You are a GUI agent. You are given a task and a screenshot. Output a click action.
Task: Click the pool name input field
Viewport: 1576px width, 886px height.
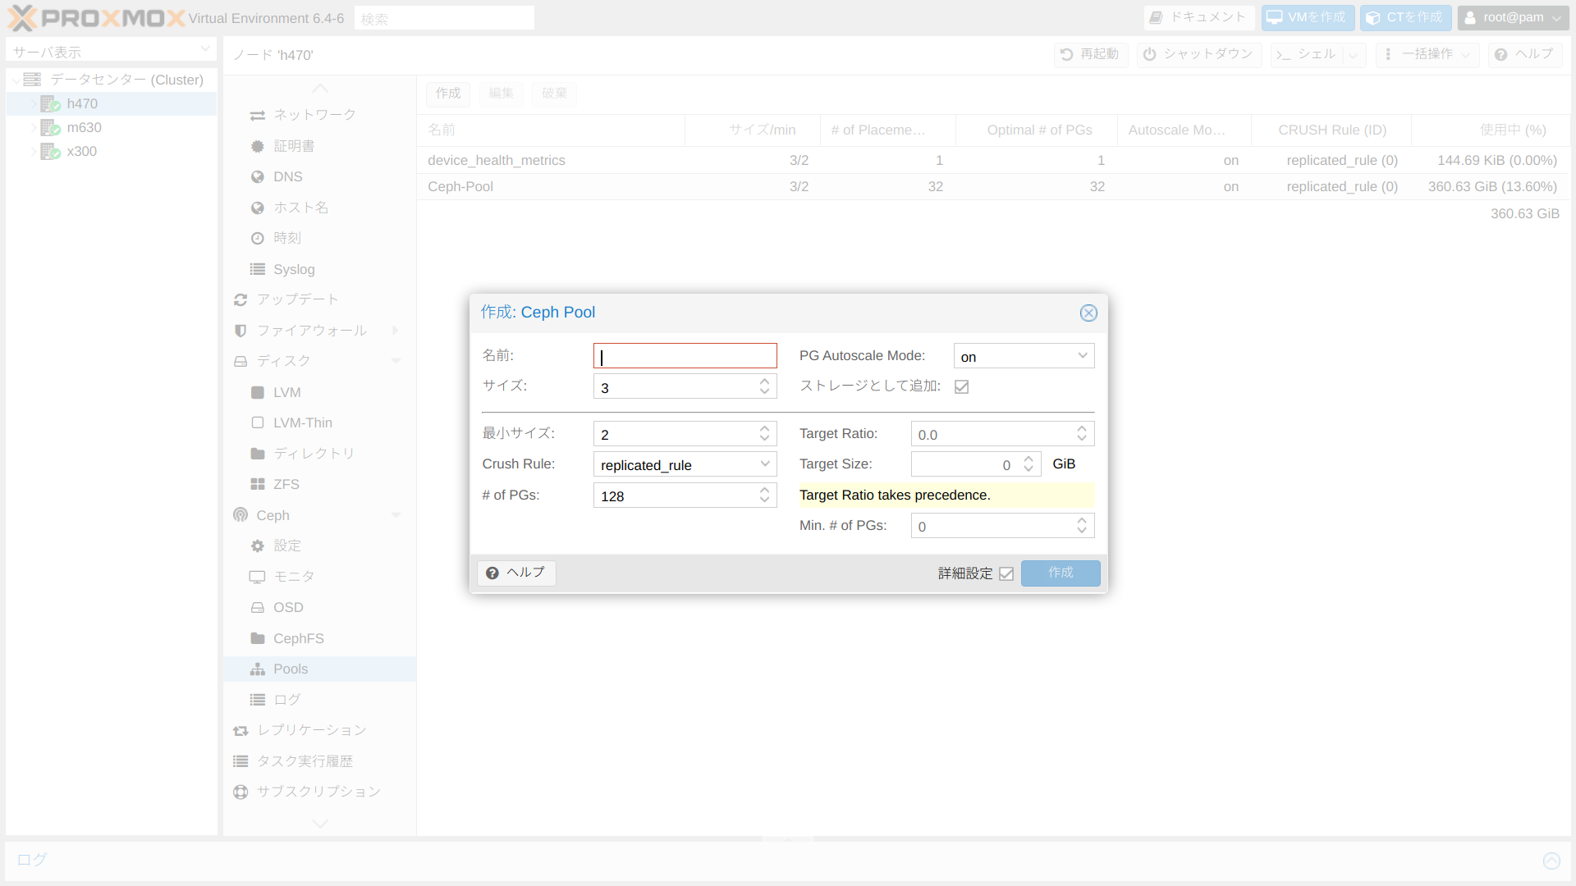click(x=685, y=356)
